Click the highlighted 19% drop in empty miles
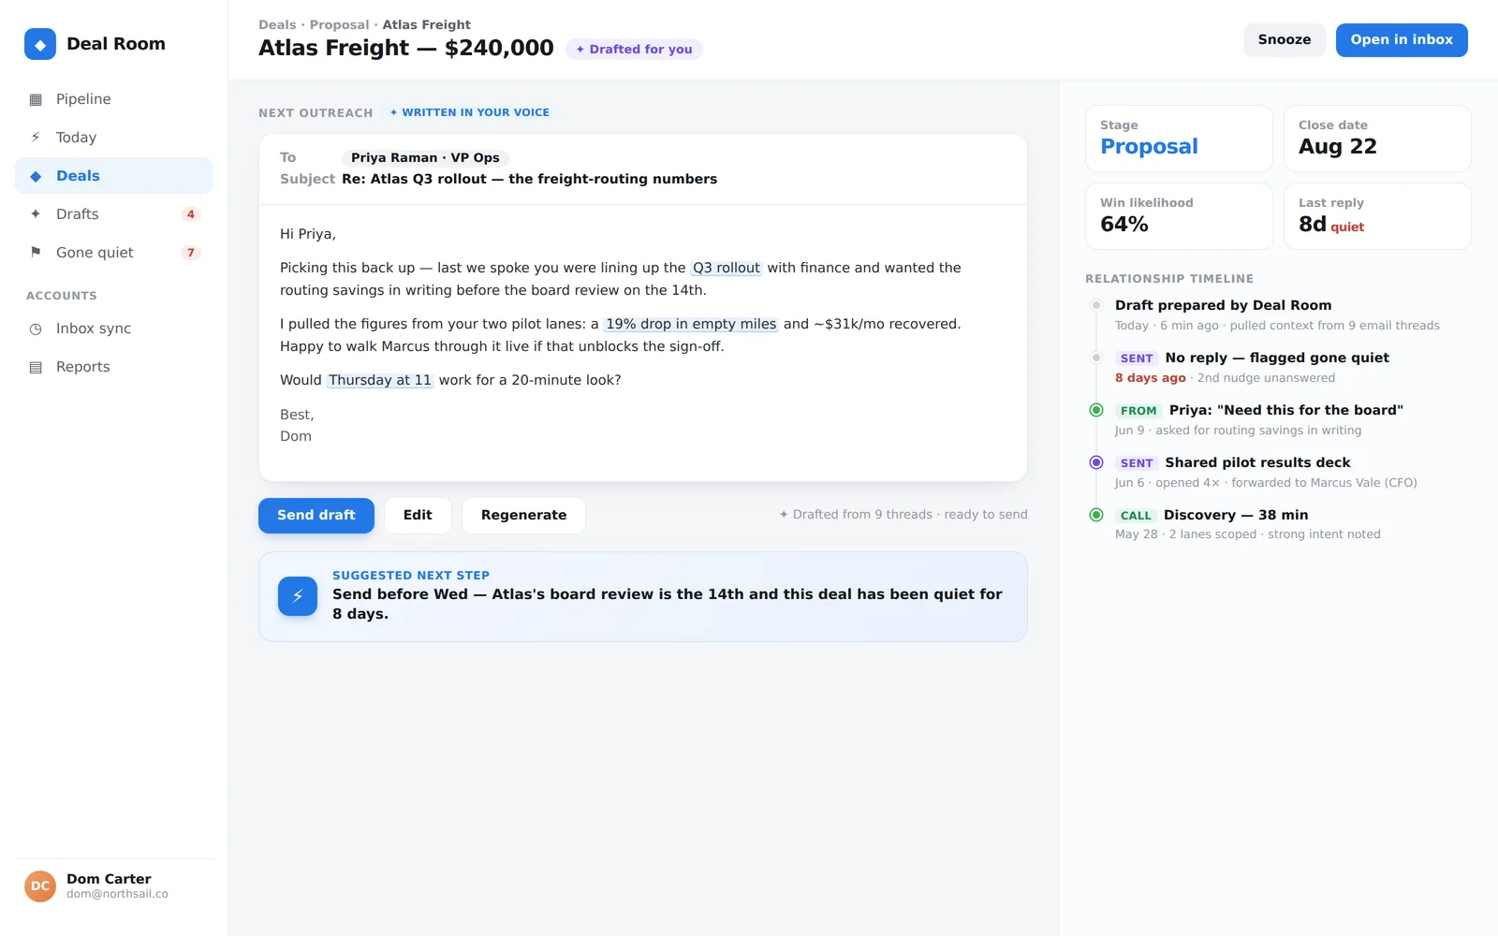1498x936 pixels. [x=691, y=325]
